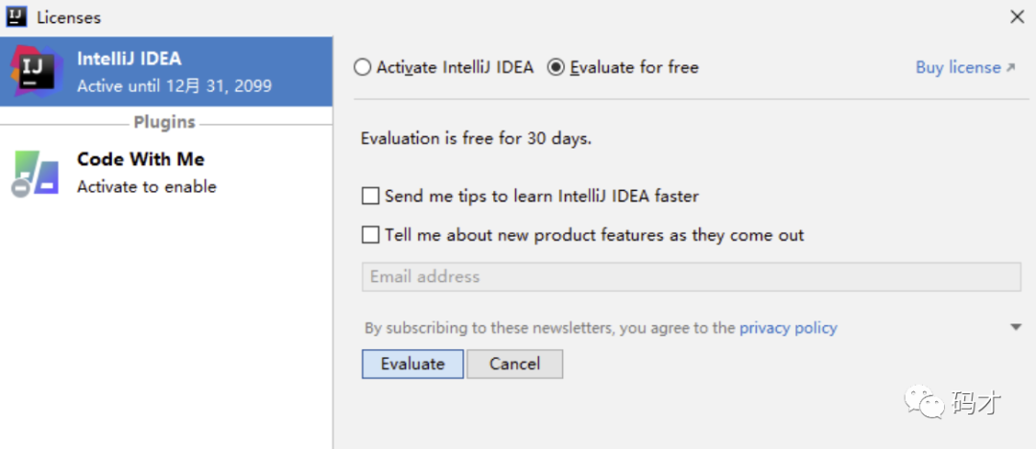Close the Licenses dialog with the X
The height and width of the screenshot is (449, 1036).
[1017, 16]
